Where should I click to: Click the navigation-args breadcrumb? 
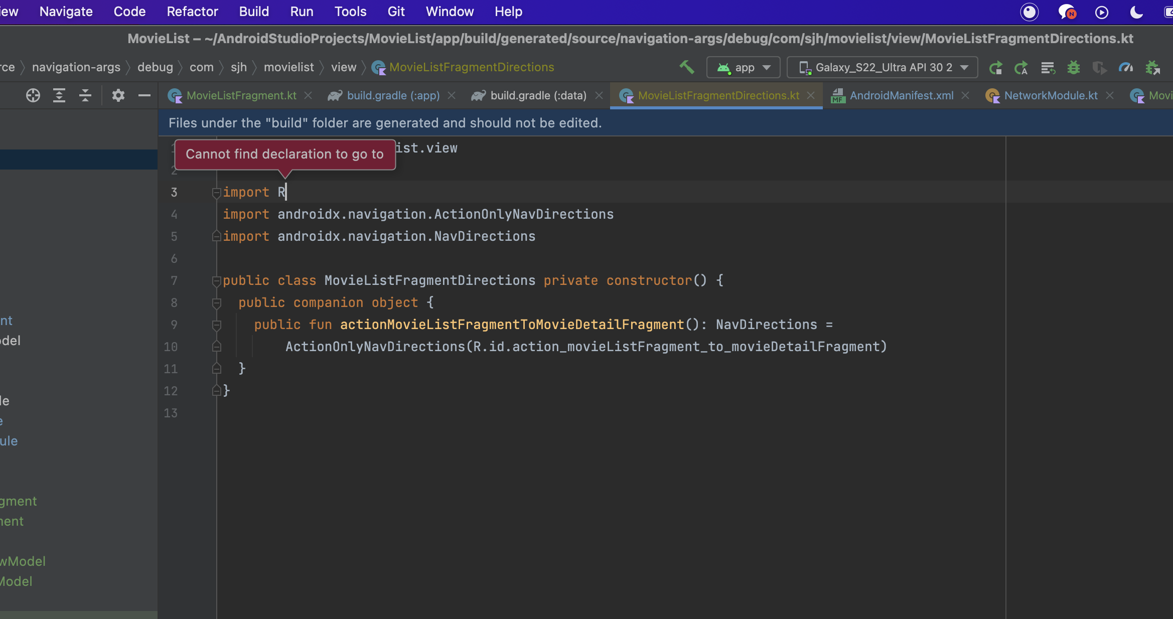click(x=76, y=67)
